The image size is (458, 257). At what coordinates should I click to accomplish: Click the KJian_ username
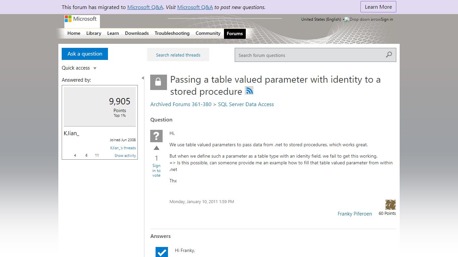[x=71, y=133]
